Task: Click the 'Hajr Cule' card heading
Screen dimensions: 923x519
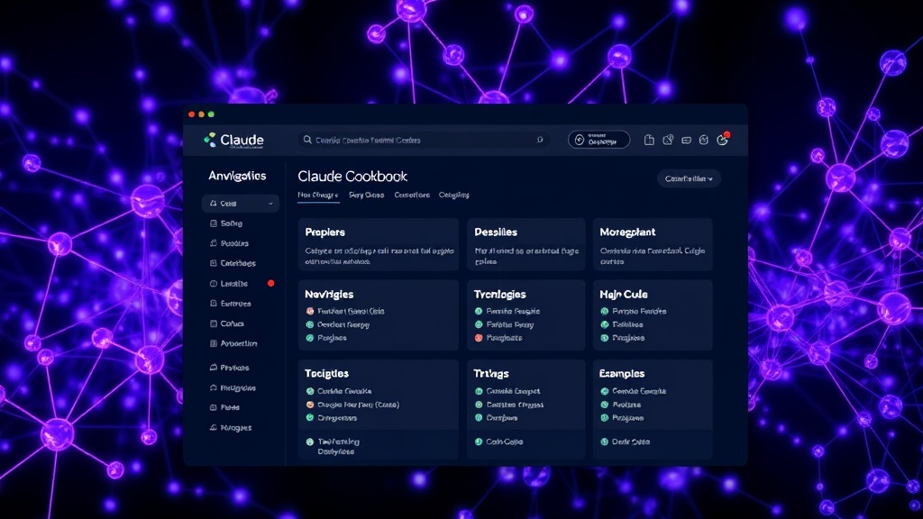Action: (624, 295)
